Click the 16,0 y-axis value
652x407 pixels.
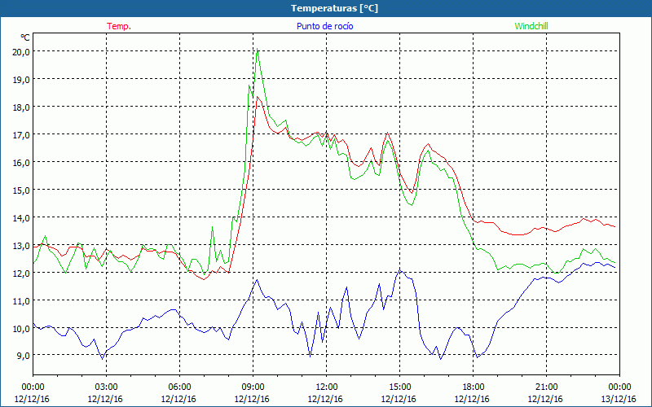tap(21, 162)
